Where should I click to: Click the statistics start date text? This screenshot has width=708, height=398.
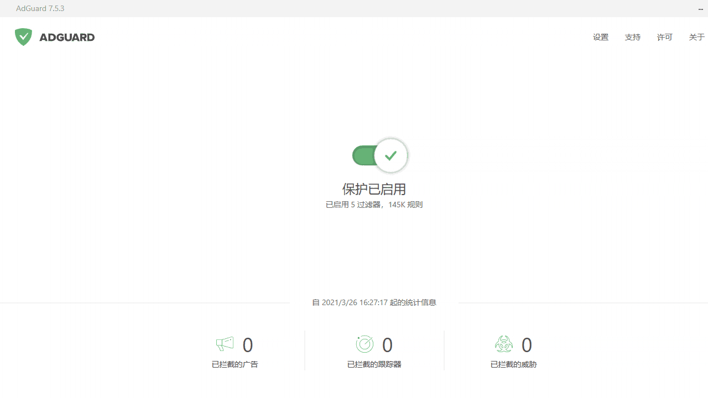(374, 302)
